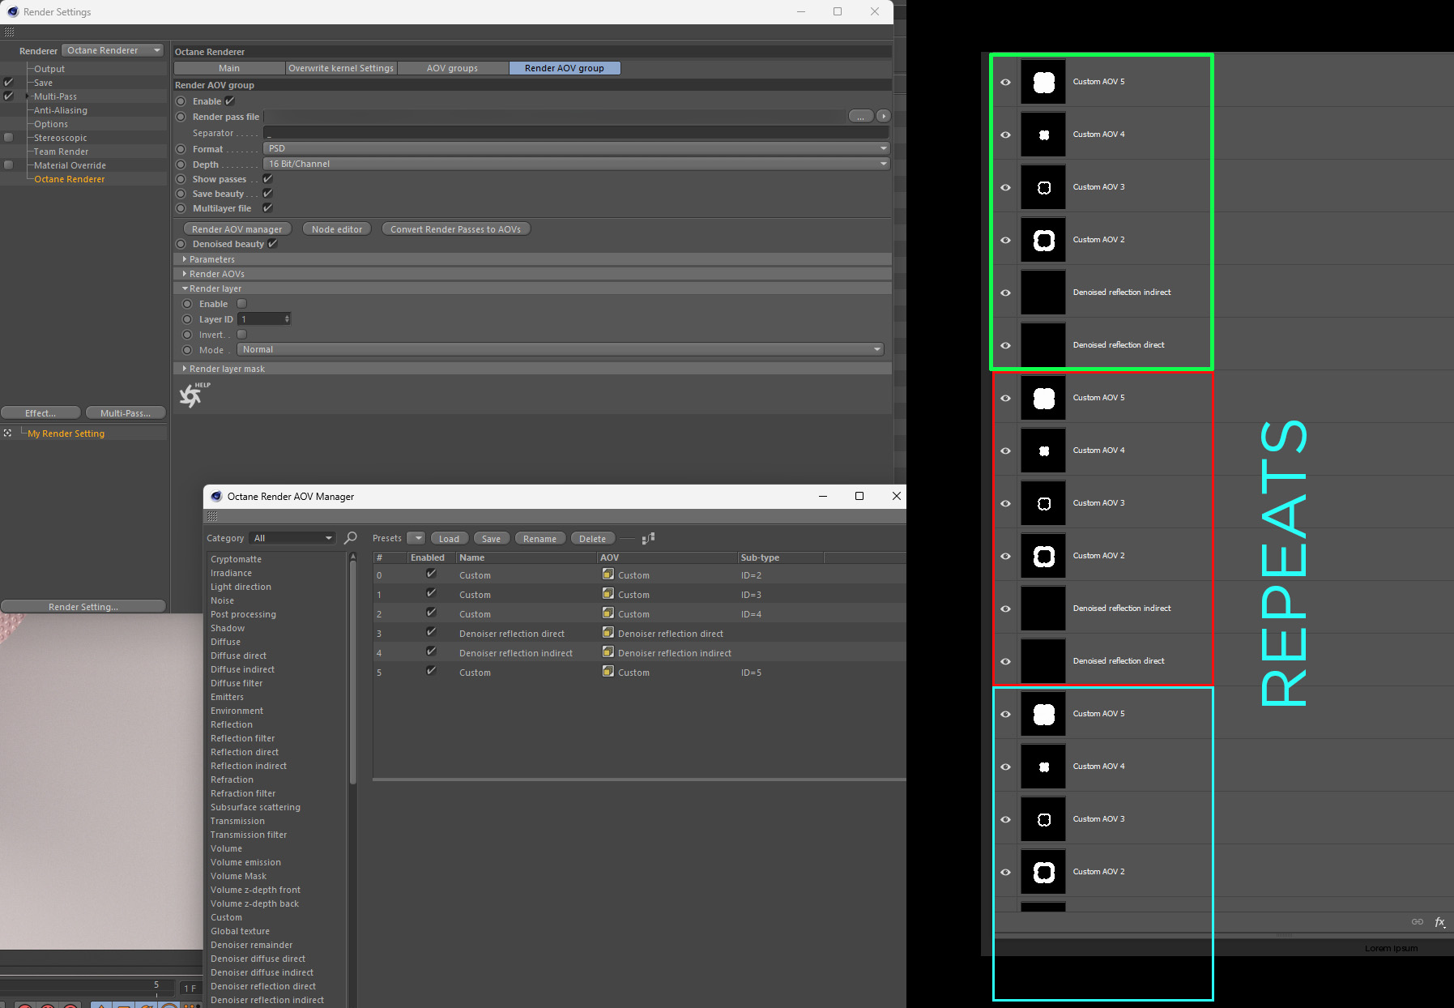Toggle the Render AOV group Enable checkbox
Image resolution: width=1454 pixels, height=1008 pixels.
tap(230, 101)
